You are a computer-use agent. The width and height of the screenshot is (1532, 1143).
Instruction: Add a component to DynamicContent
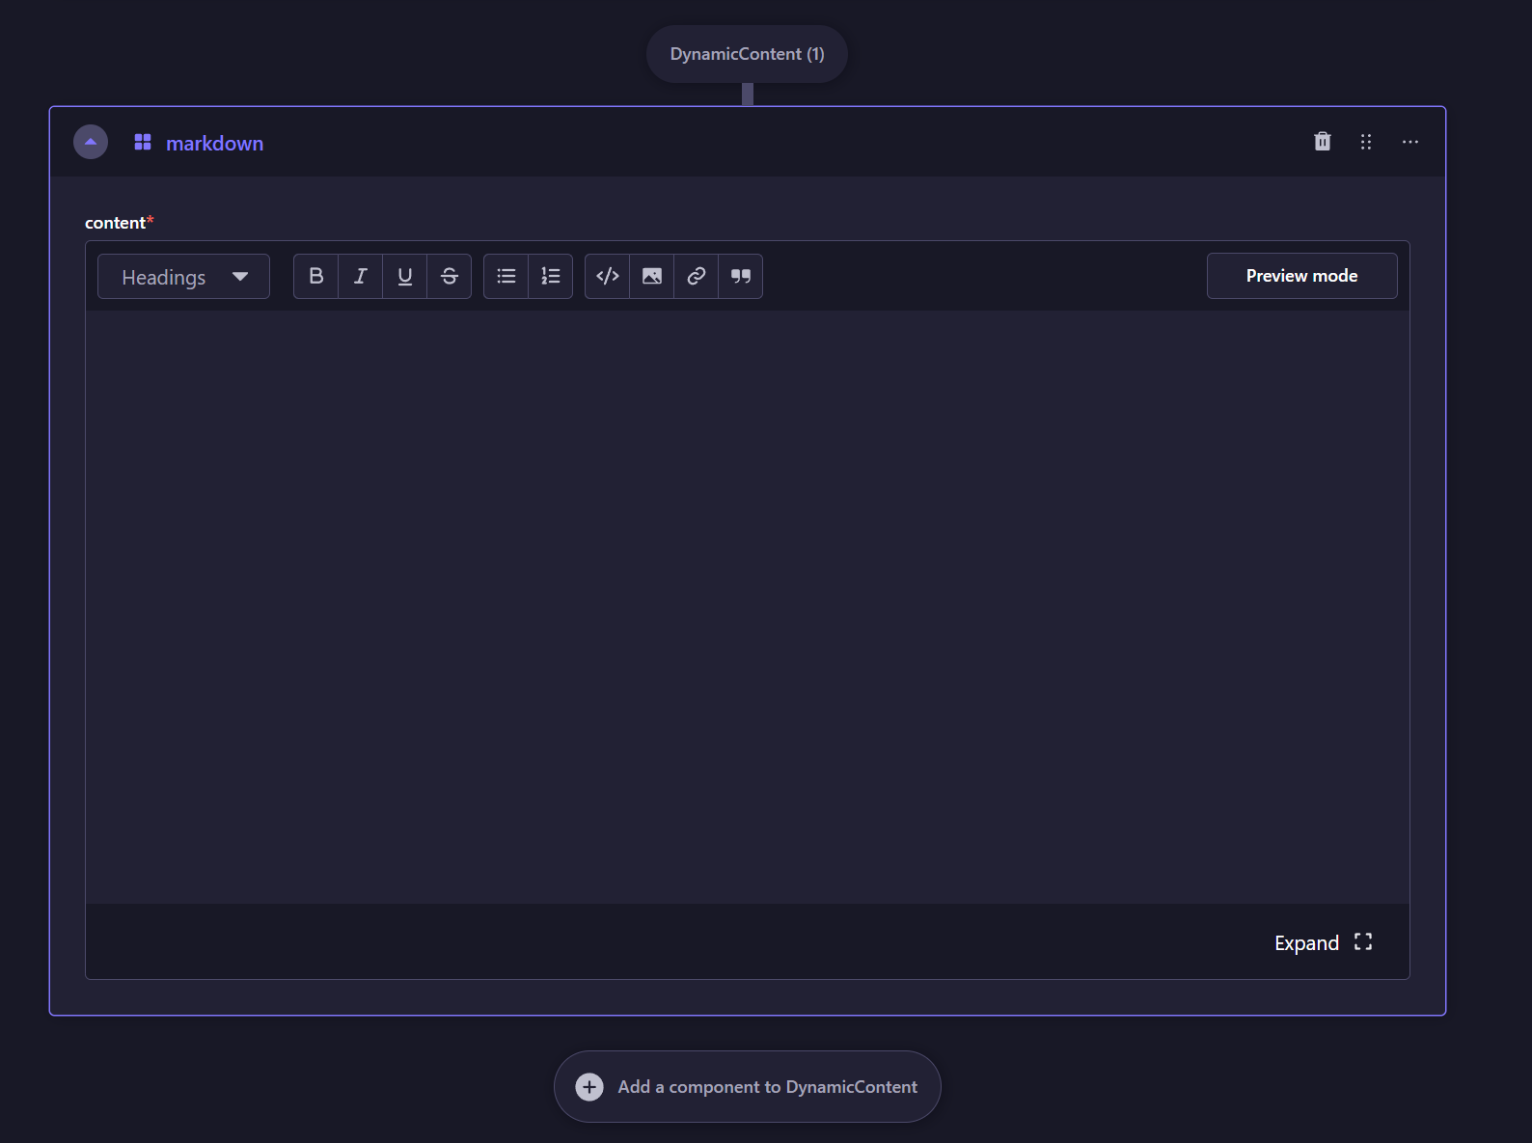(747, 1086)
